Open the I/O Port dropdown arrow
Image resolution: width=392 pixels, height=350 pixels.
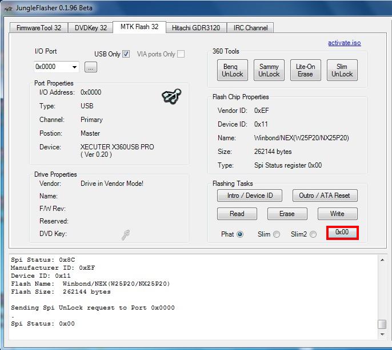tap(74, 67)
